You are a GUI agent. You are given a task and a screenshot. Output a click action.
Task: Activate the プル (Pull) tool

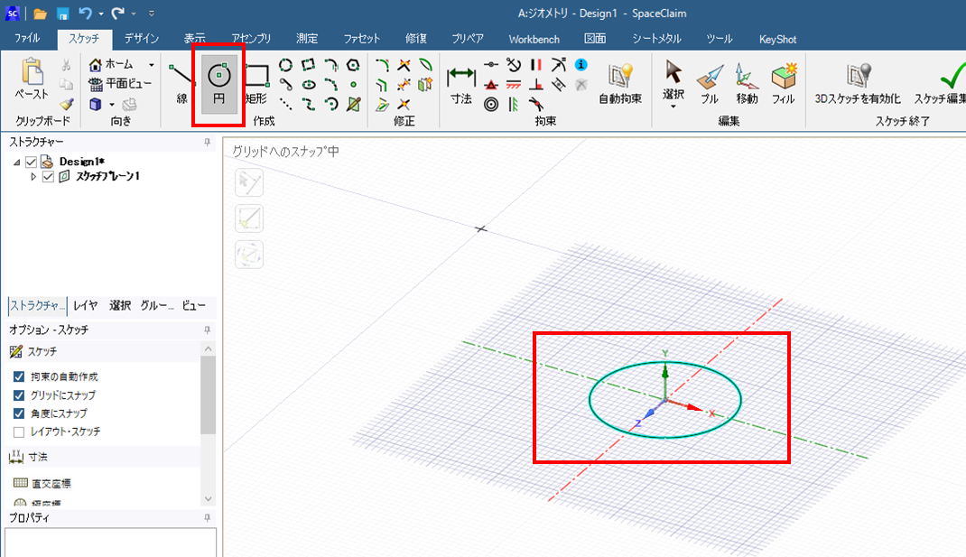click(x=710, y=84)
